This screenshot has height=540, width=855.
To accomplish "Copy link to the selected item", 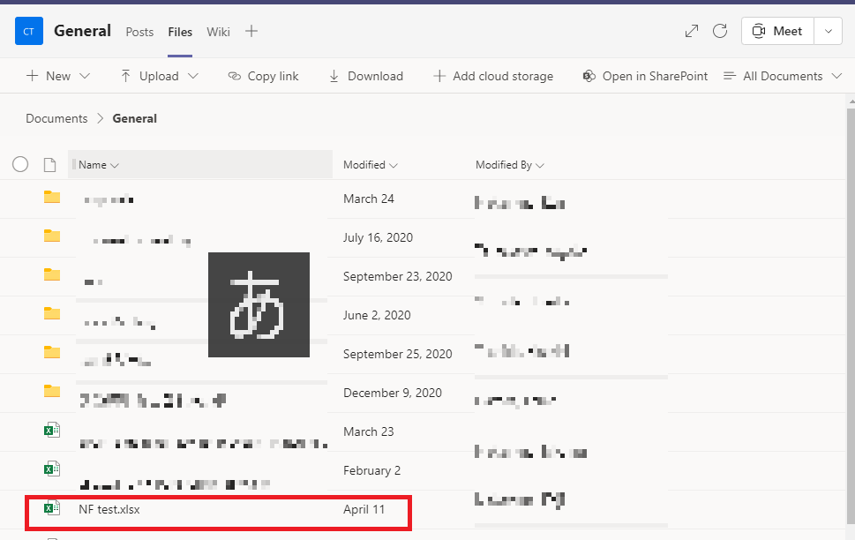I will pos(263,76).
